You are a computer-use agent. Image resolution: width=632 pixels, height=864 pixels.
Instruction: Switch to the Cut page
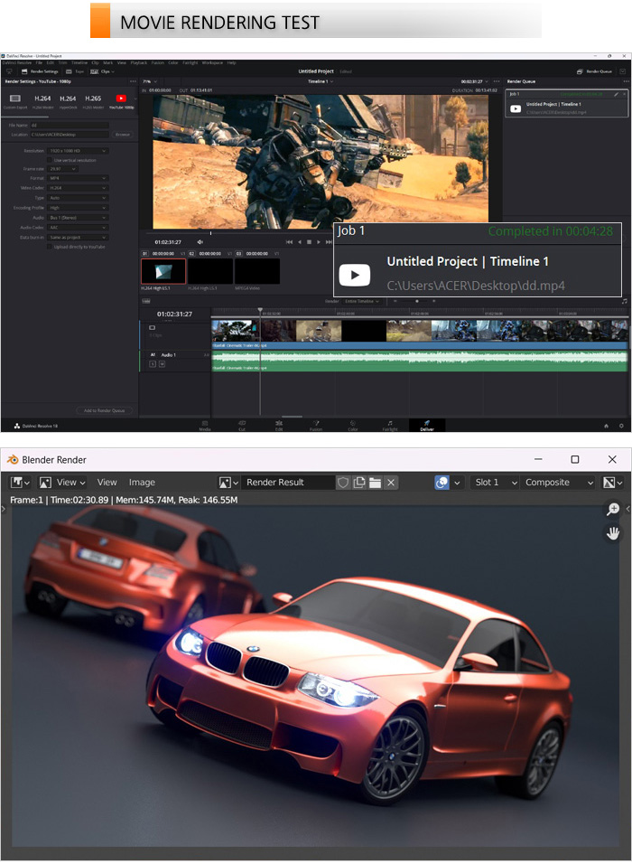click(x=242, y=426)
